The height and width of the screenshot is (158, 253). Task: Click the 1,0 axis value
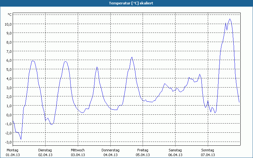pos(9,106)
